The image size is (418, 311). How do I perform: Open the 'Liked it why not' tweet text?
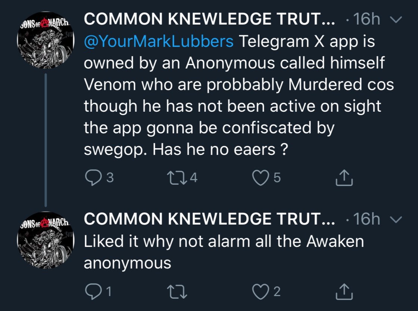pos(223,241)
